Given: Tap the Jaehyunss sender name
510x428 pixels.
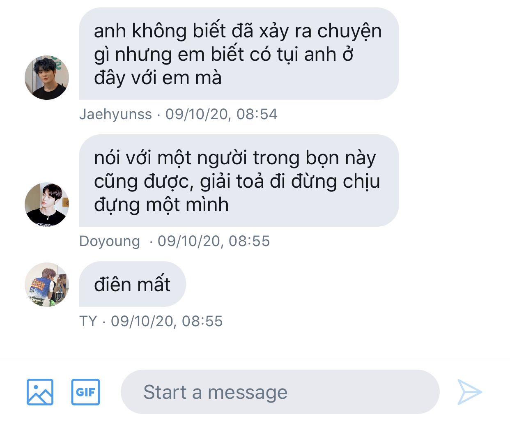Looking at the screenshot, I should [x=115, y=114].
